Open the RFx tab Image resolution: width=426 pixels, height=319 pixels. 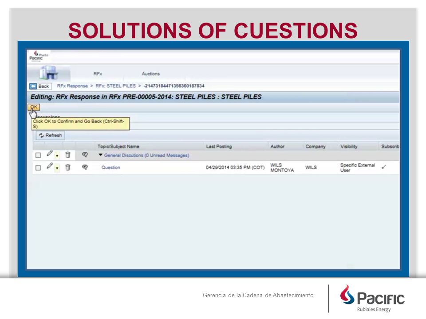click(98, 74)
